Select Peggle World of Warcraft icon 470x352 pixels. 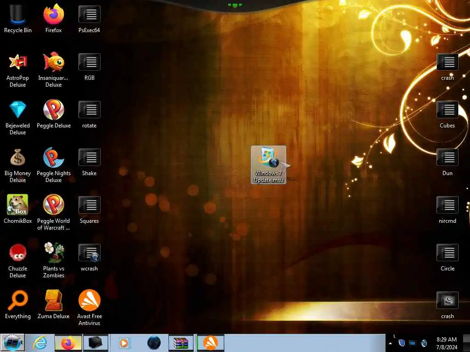pyautogui.click(x=53, y=213)
